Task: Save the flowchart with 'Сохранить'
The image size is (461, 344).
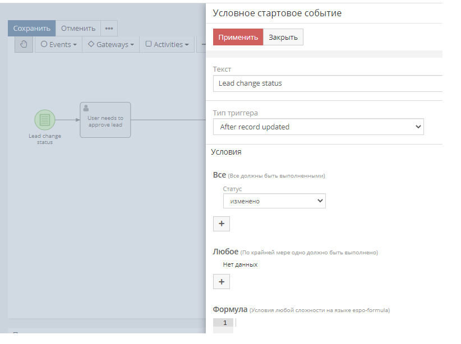Action: point(32,29)
